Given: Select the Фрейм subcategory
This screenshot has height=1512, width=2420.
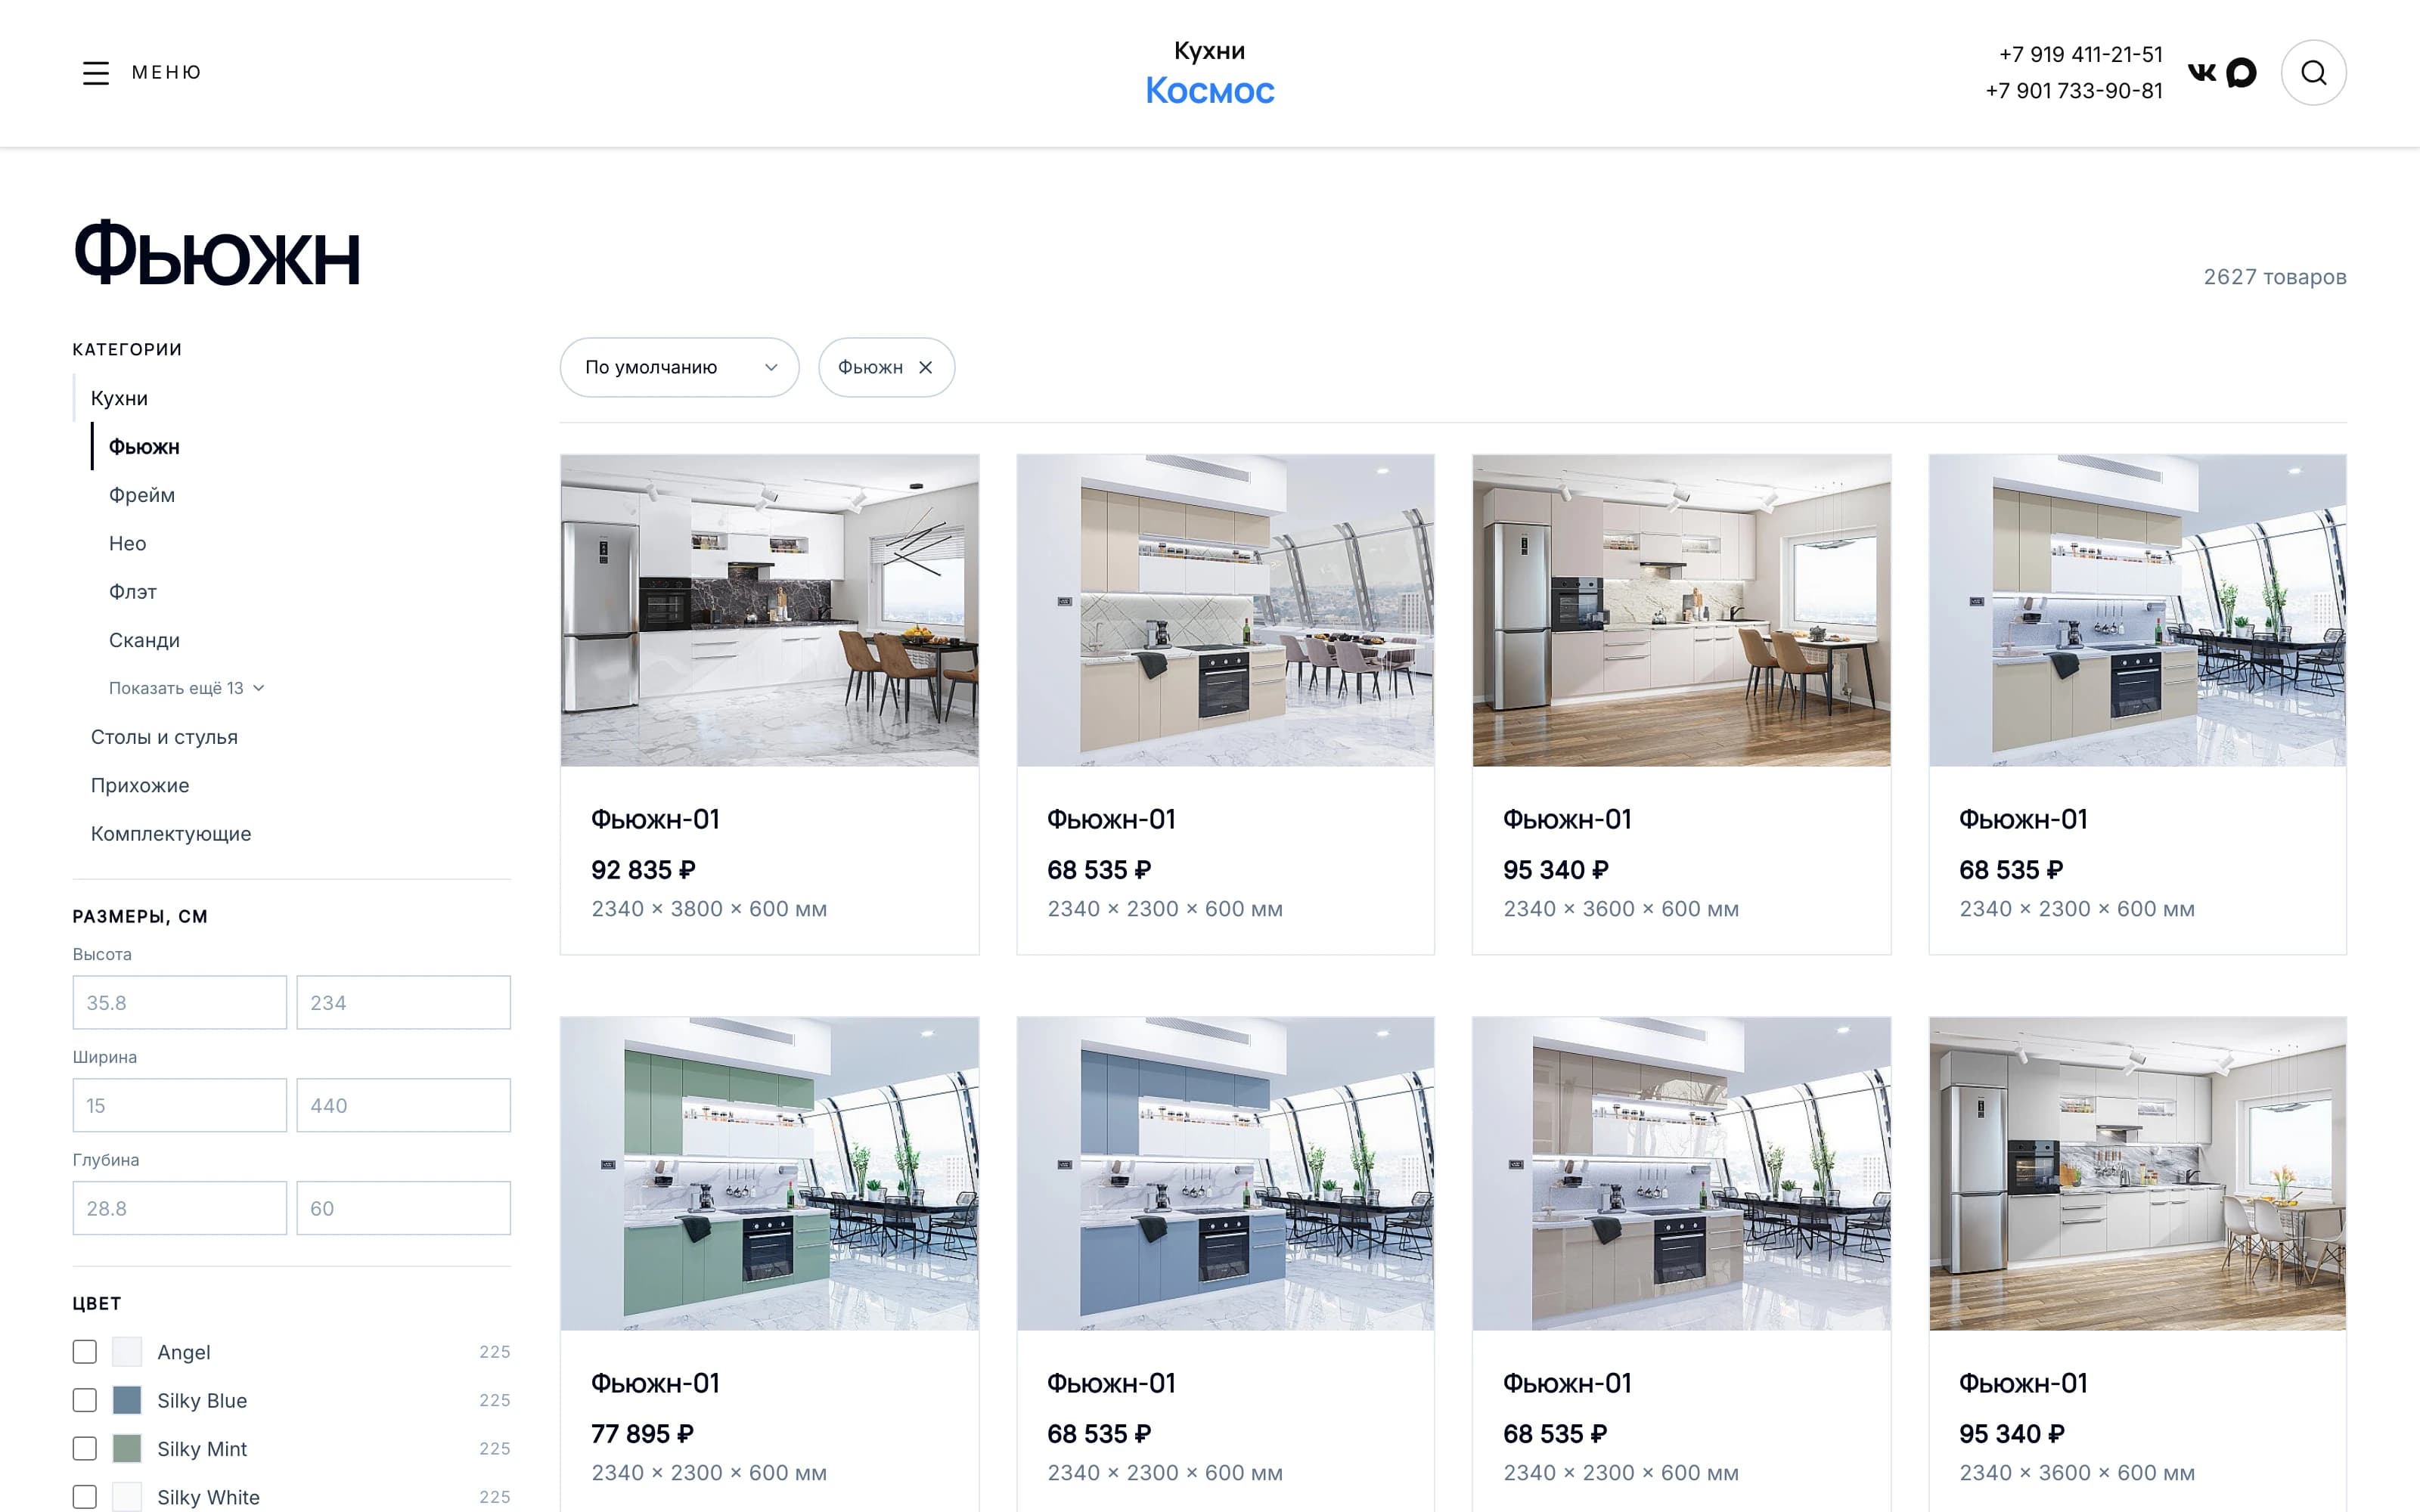Looking at the screenshot, I should (x=142, y=495).
